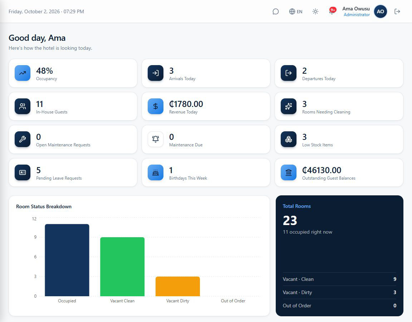Screen dimensions: 412x322
Task: Click the Occupied axis label
Action: 67,301
